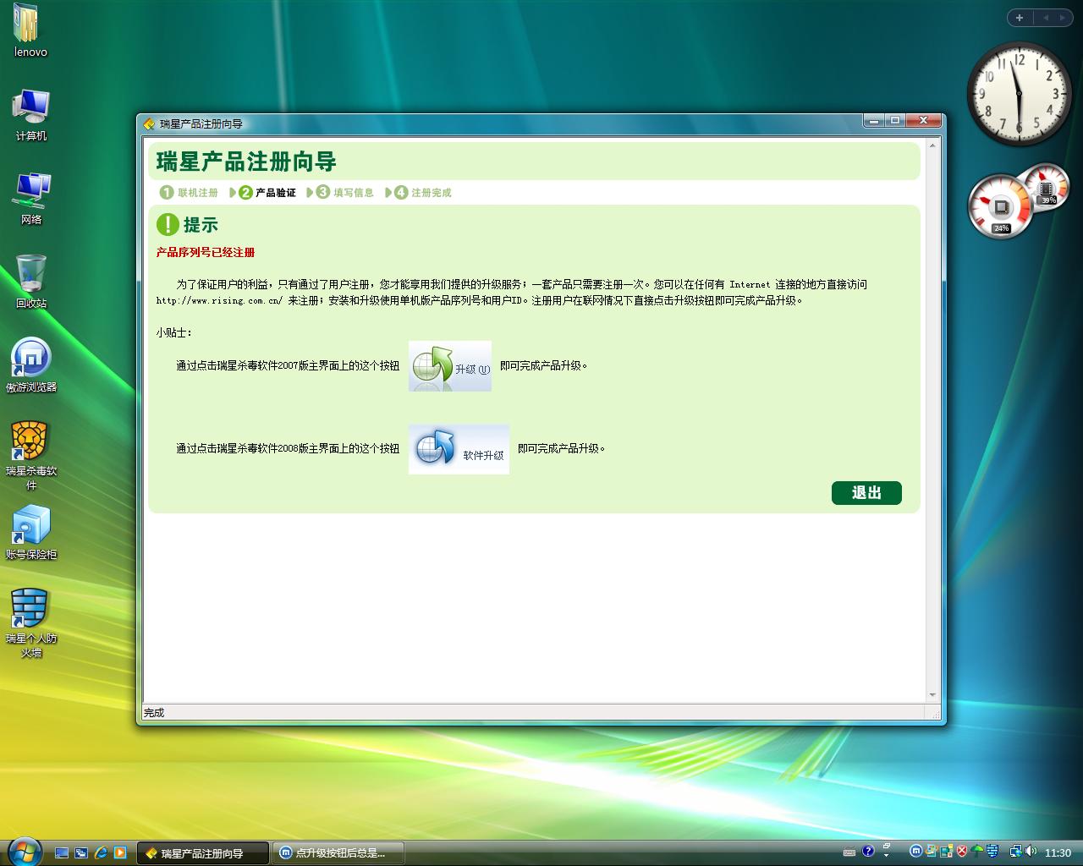This screenshot has height=866, width=1083.
Task: Open the lenovo folder on the desktop
Action: pos(30,31)
